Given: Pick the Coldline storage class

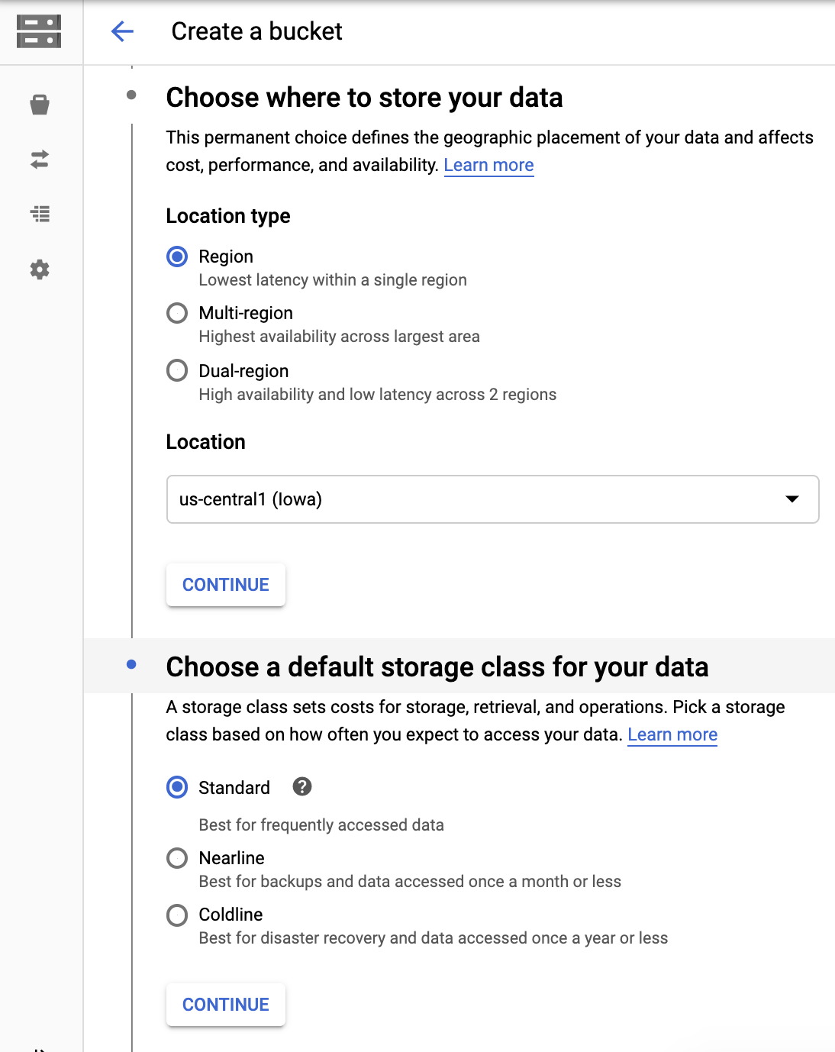Looking at the screenshot, I should coord(177,915).
